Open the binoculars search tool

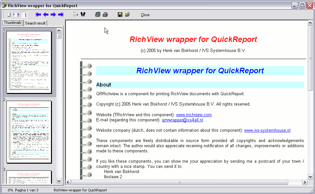[x=83, y=15]
